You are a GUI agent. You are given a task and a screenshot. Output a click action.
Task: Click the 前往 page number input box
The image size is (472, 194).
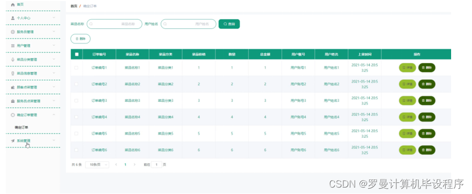click(156, 165)
